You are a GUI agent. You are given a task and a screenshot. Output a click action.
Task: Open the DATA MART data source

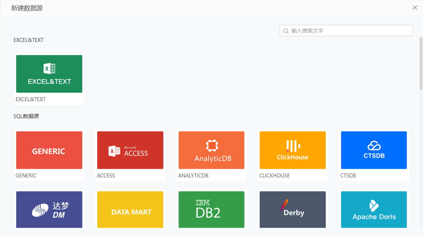click(x=130, y=209)
